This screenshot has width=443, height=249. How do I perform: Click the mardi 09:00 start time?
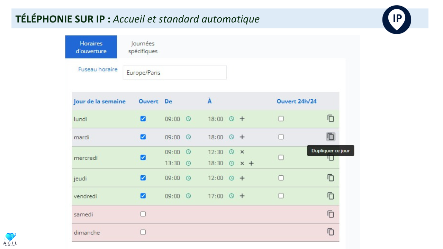coord(172,137)
